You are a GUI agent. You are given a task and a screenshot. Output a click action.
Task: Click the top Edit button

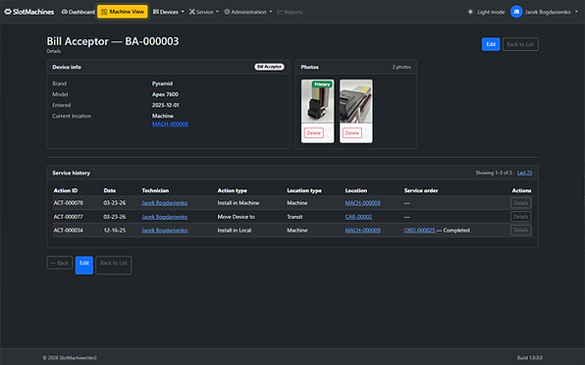(491, 44)
